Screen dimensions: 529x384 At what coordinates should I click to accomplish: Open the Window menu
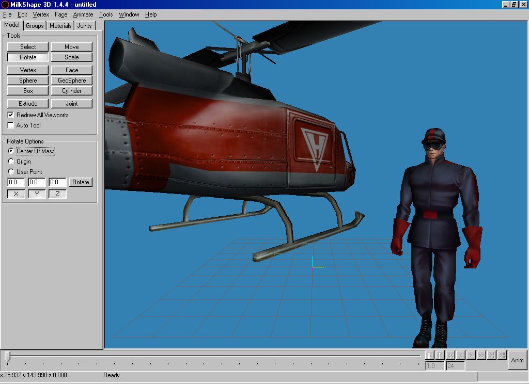129,14
